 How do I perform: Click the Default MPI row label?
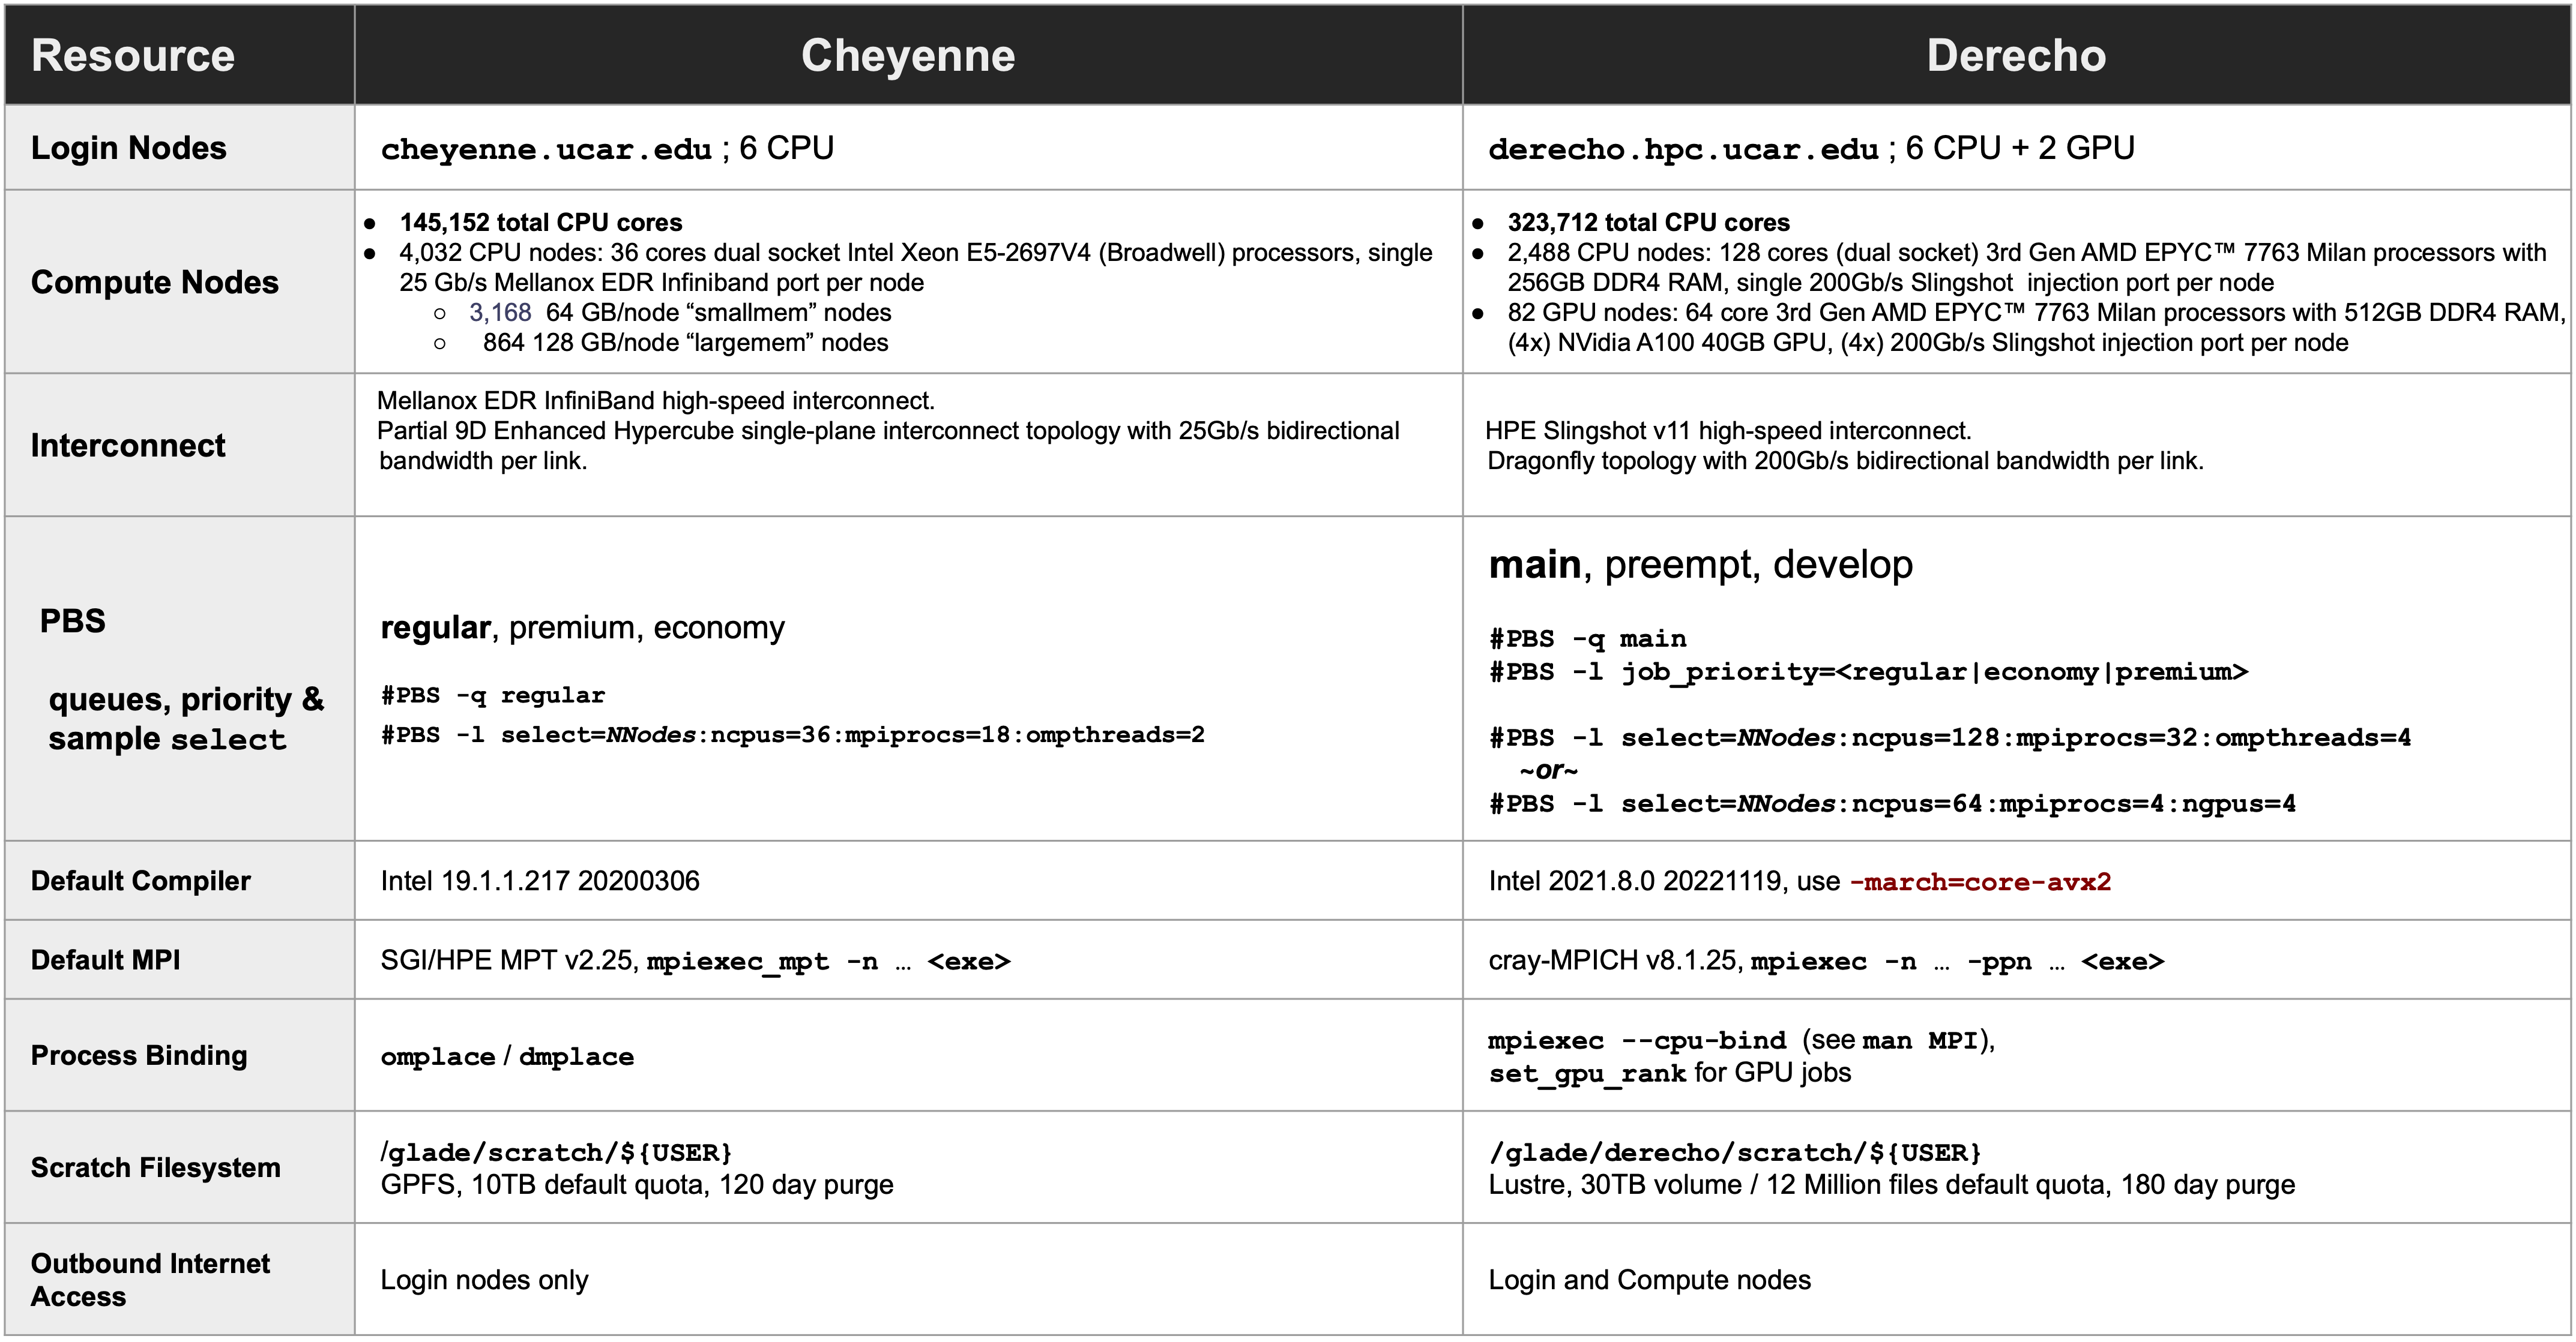[x=106, y=959]
